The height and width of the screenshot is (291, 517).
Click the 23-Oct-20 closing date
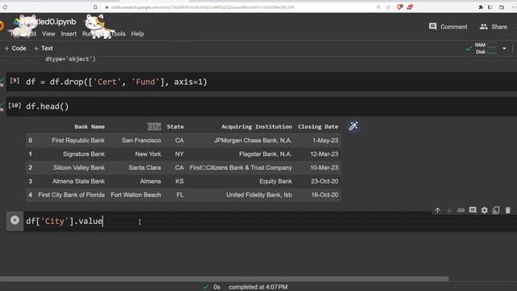click(325, 181)
